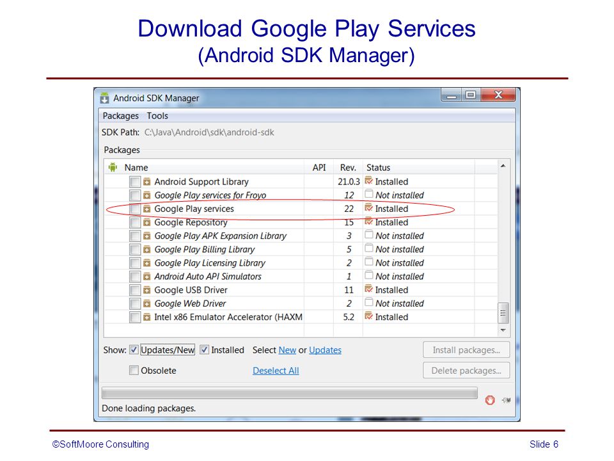Click package icon beside Google Repository
Screen dimensions: 614x461
click(x=147, y=223)
